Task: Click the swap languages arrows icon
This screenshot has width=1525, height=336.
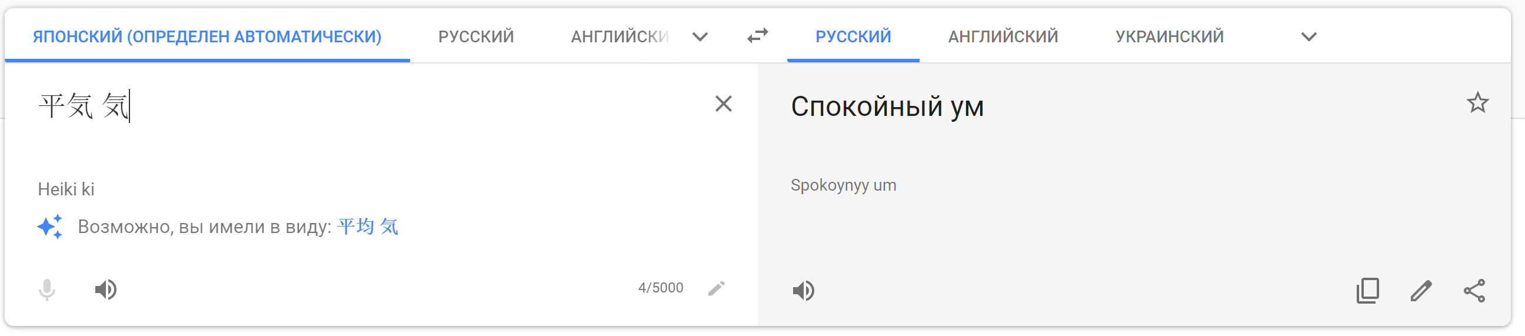Action: tap(757, 36)
